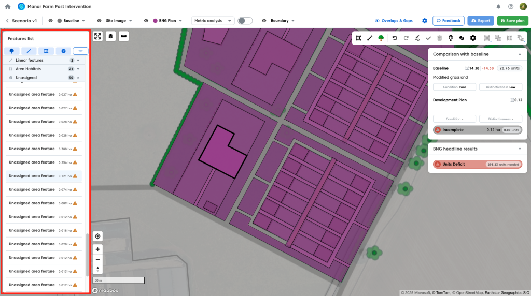
Task: Open the map layers stack button
Action: tap(110, 36)
